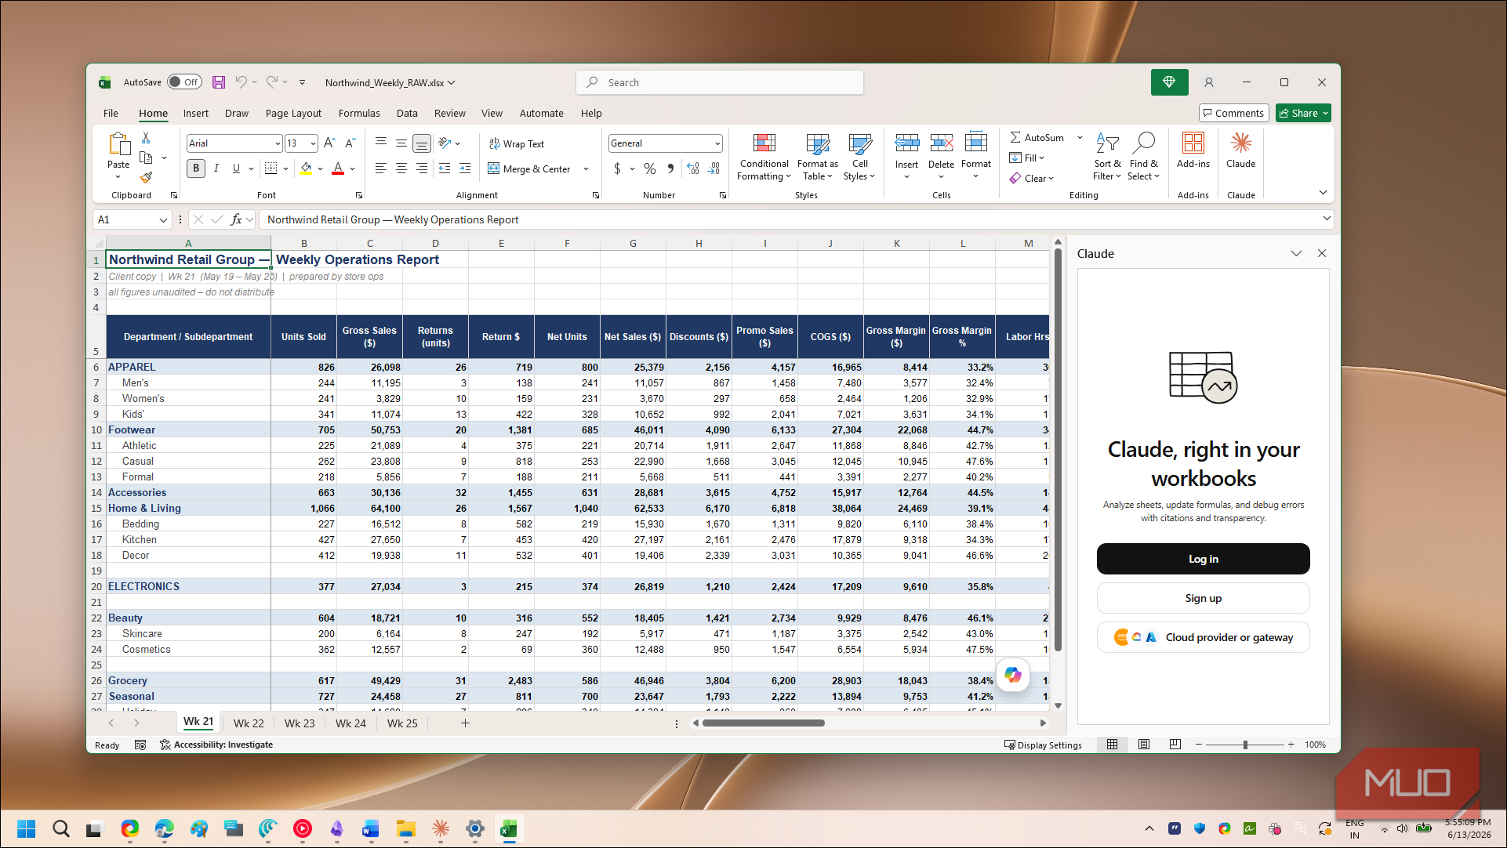Click the AutoSum sigma icon

pos(1015,137)
